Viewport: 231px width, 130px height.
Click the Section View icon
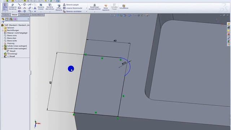pos(121,16)
